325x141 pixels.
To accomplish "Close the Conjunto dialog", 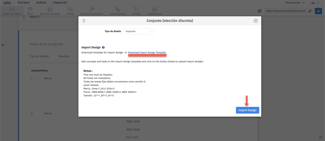I will [256, 21].
